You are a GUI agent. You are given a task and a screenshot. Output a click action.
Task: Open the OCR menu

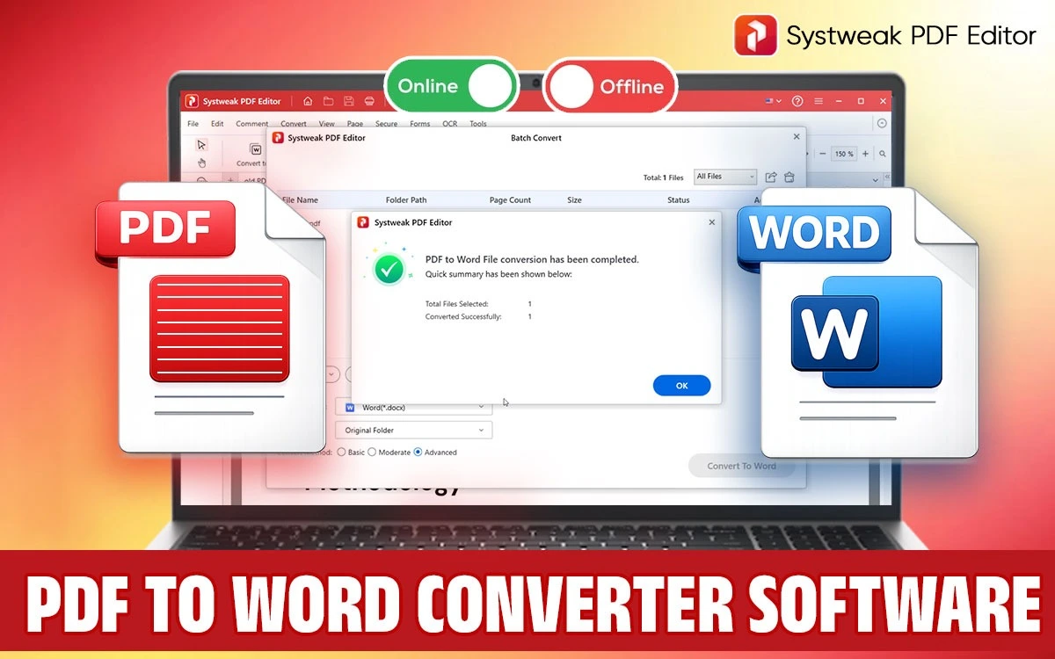pos(449,123)
